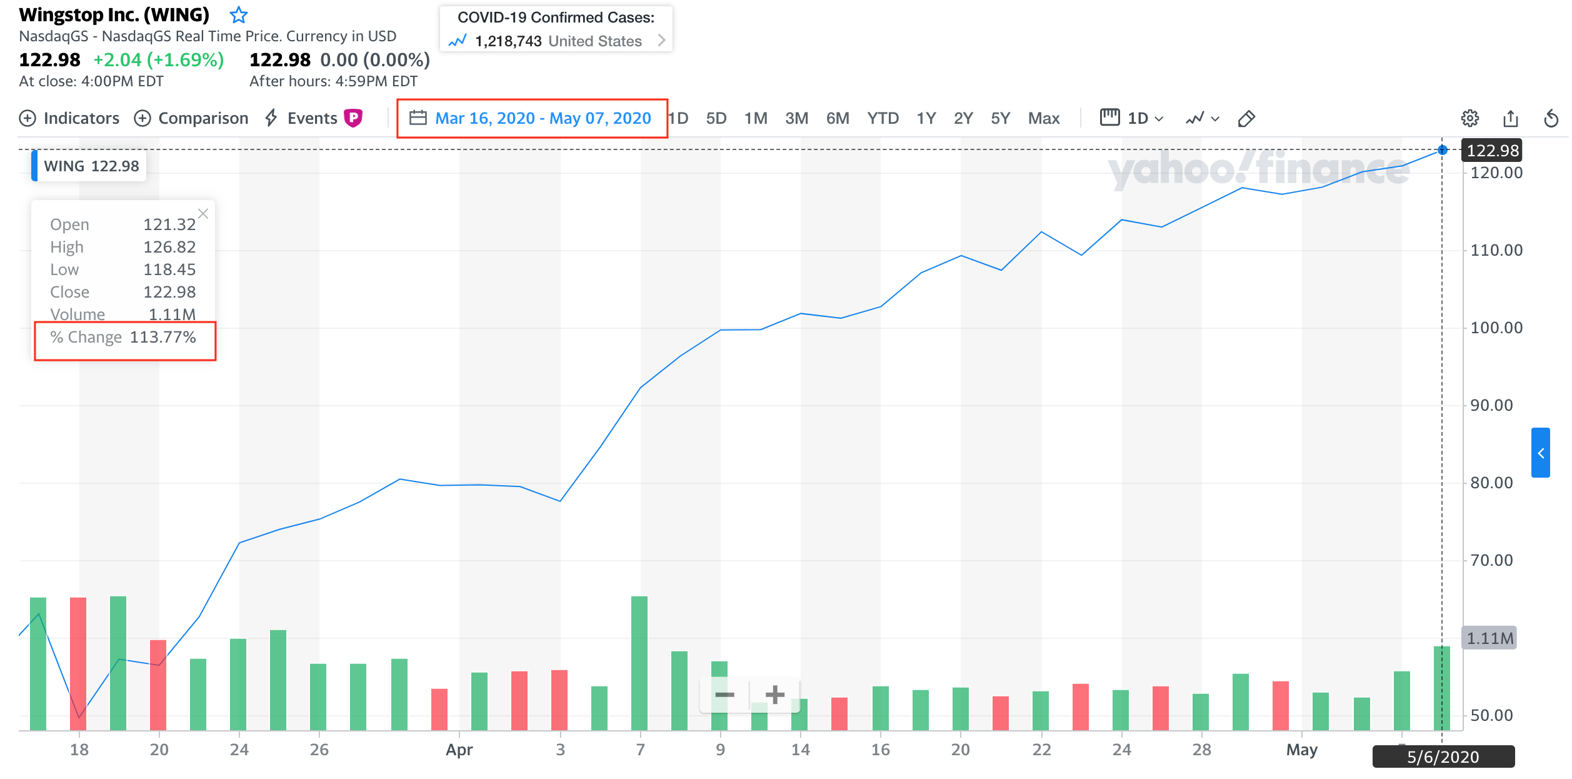This screenshot has height=779, width=1572.
Task: Click the share chart icon
Action: 1511,118
